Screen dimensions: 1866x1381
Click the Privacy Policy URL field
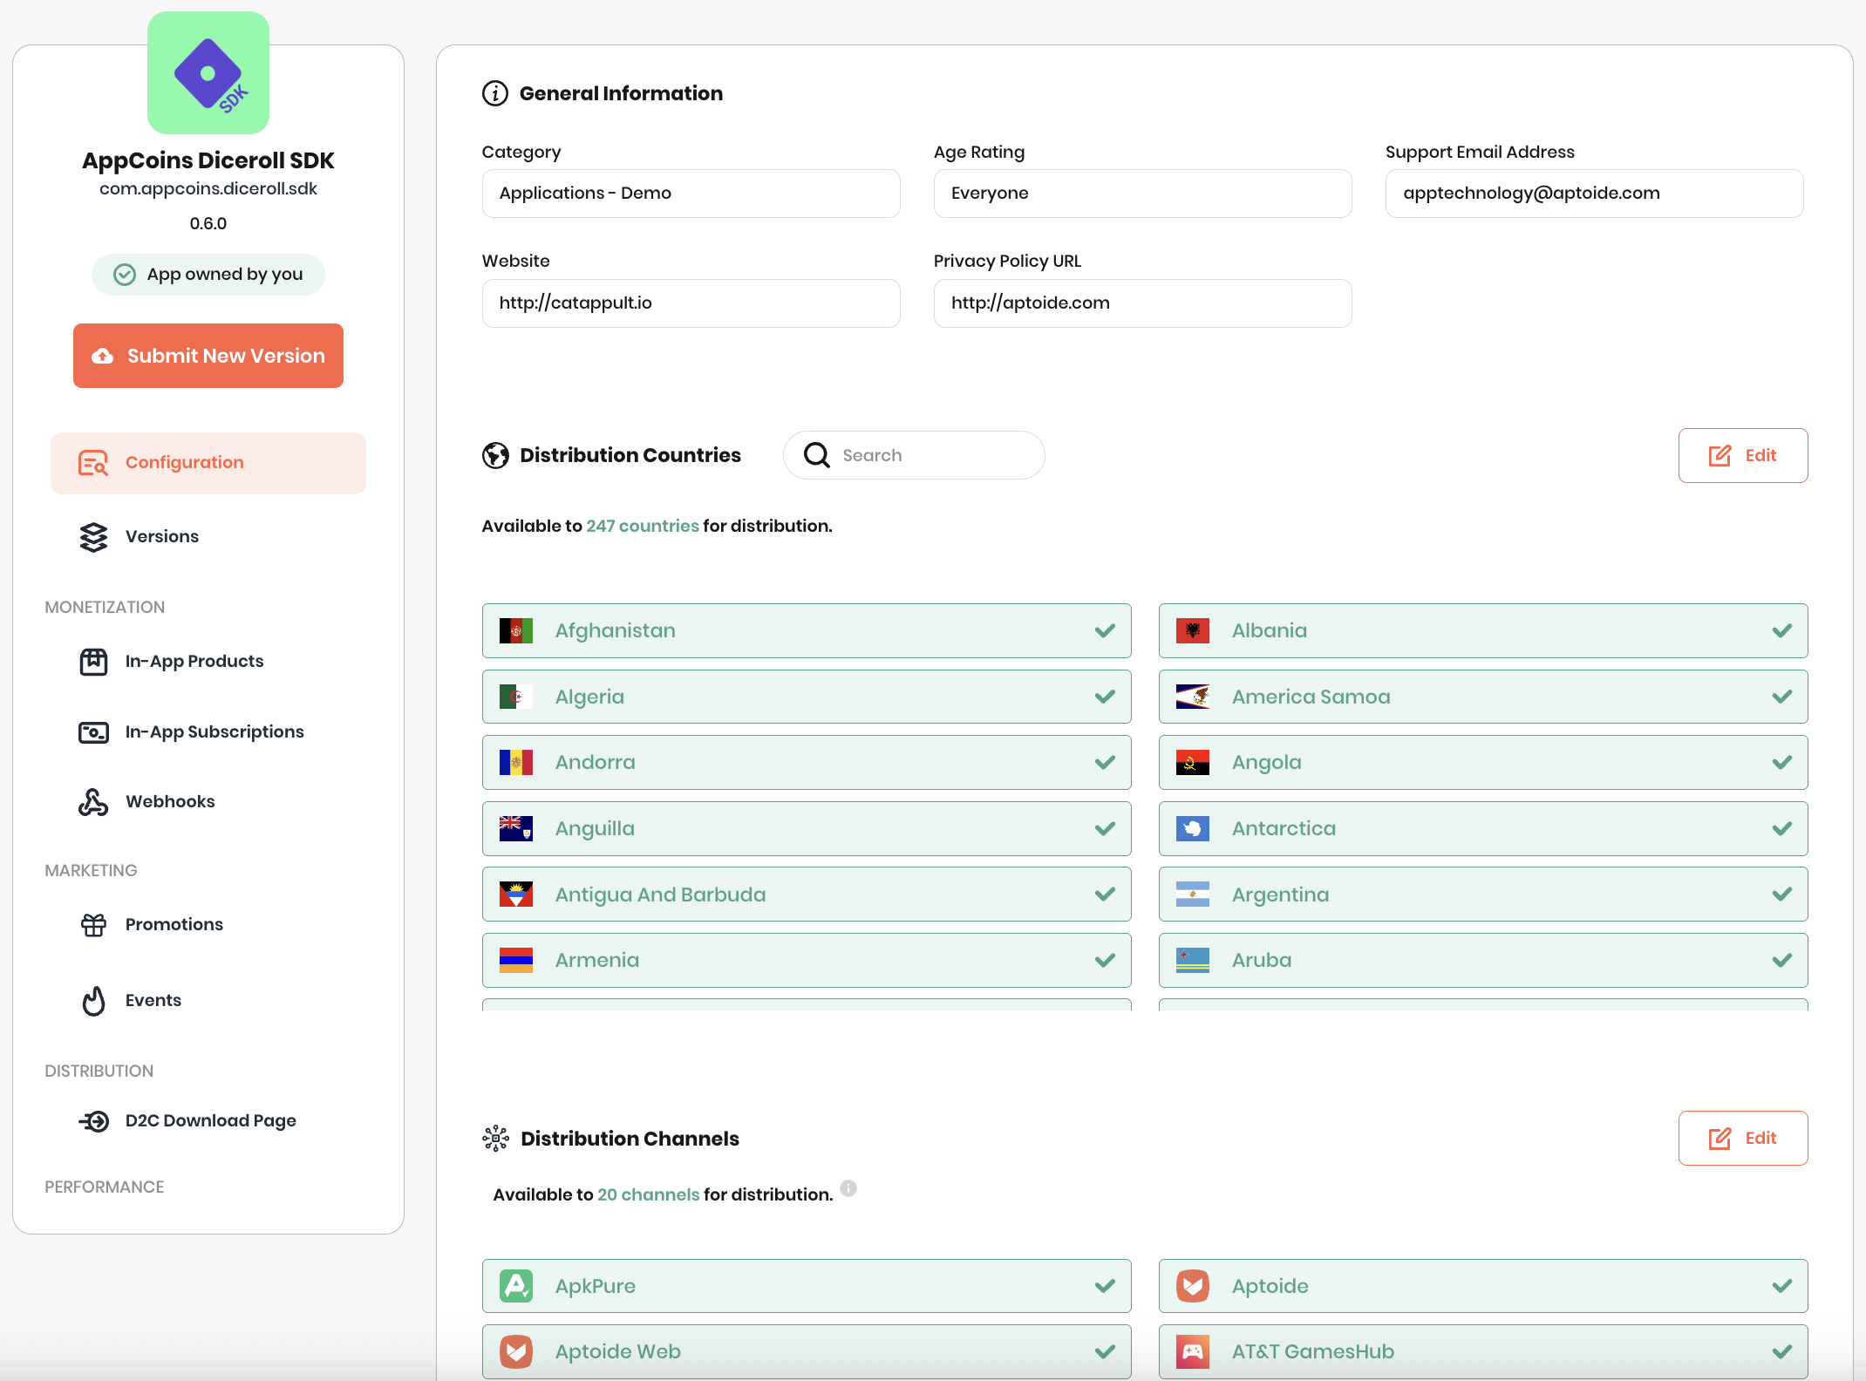coord(1143,303)
